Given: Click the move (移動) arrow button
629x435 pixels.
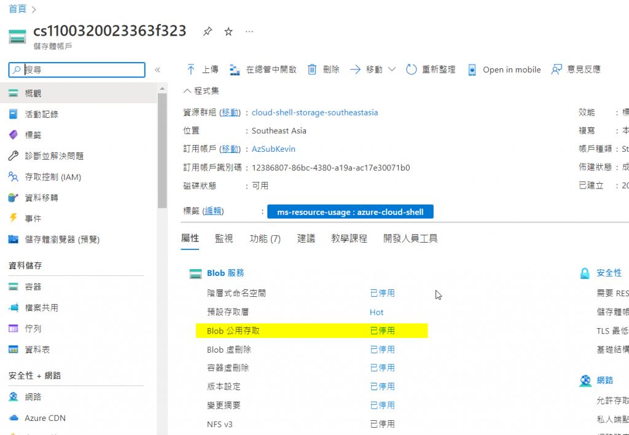Looking at the screenshot, I should tap(366, 69).
